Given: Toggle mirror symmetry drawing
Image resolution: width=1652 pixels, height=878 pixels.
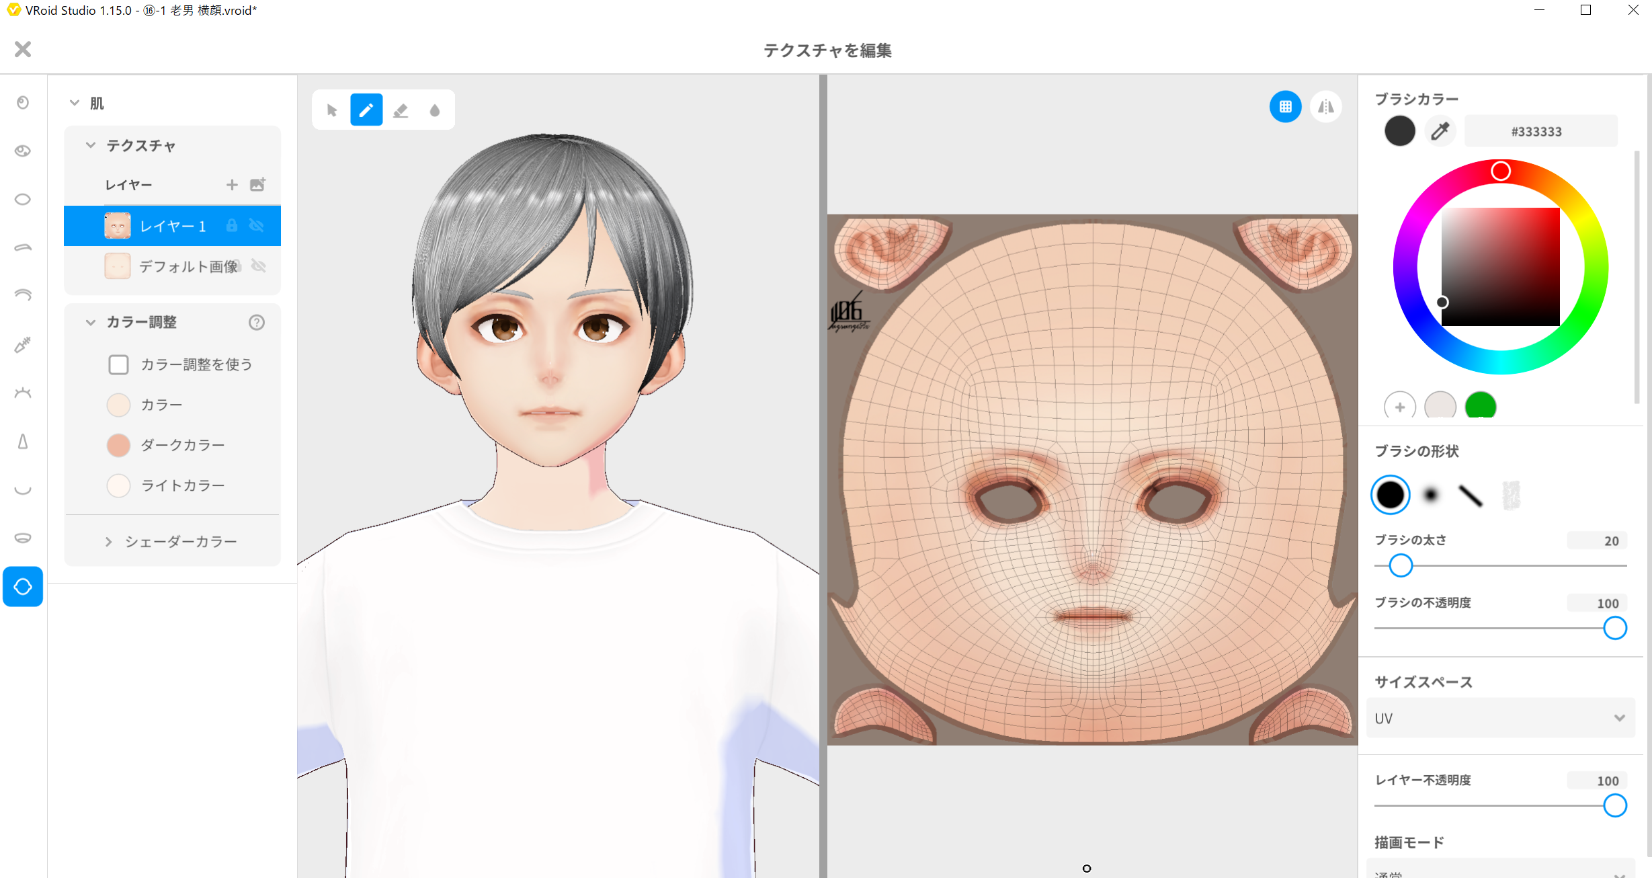Looking at the screenshot, I should tap(1325, 106).
